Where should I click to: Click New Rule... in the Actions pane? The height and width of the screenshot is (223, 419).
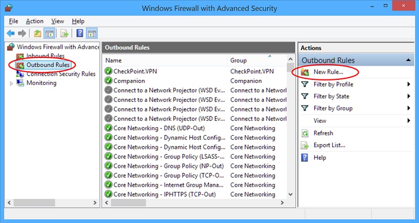pyautogui.click(x=328, y=72)
